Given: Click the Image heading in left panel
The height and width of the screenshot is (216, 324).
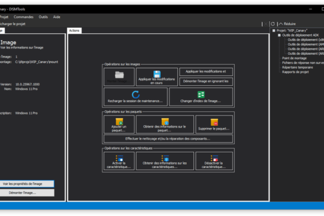Looking at the screenshot, I should (x=8, y=43).
